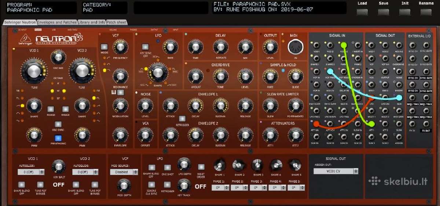The height and width of the screenshot is (206, 440).
Task: Open the VCF Mod Source dropdown
Action: [125, 172]
